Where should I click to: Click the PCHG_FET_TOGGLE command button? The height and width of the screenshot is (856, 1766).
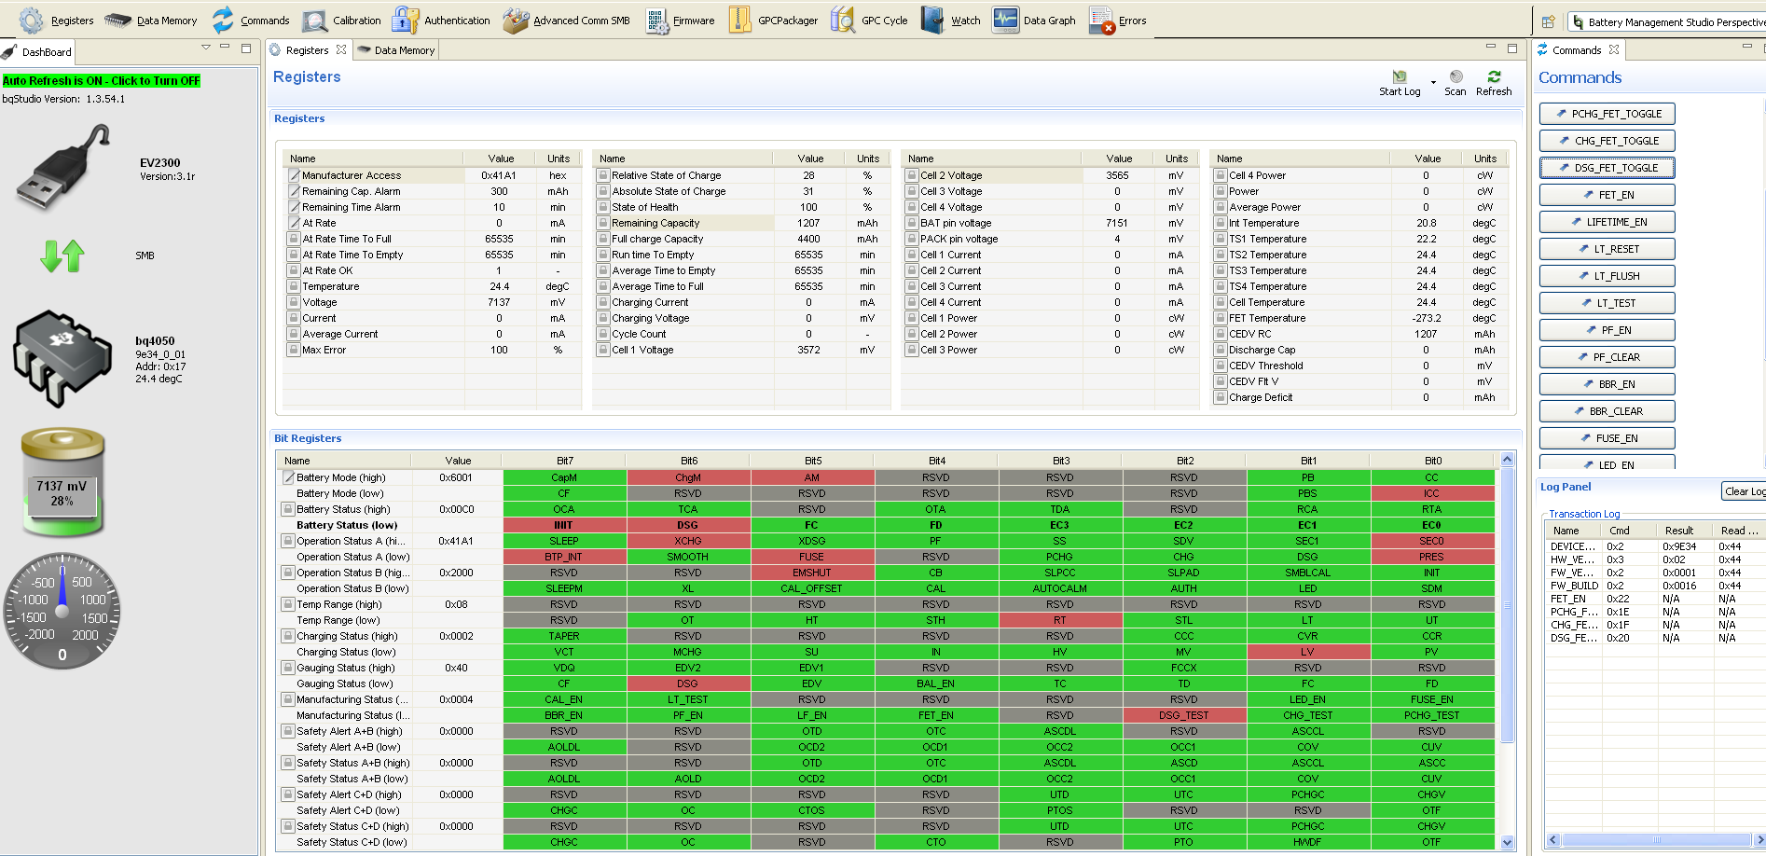1607,114
